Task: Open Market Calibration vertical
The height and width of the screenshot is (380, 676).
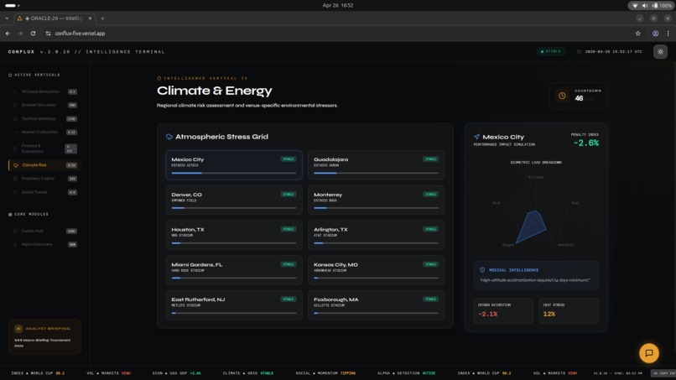Action: point(44,132)
